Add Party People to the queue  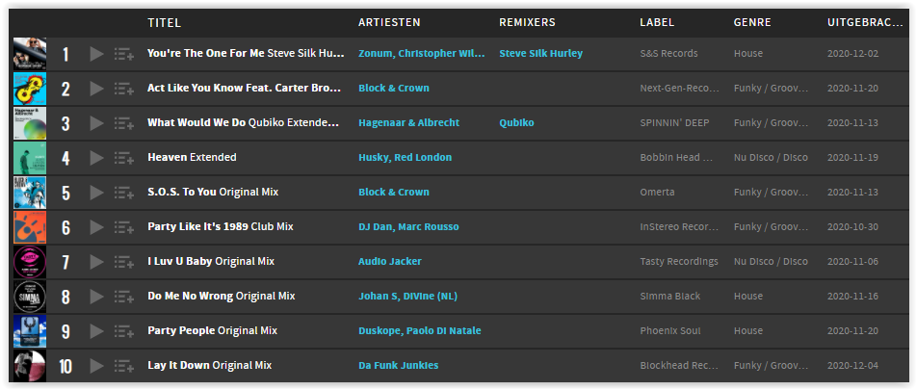(x=124, y=331)
